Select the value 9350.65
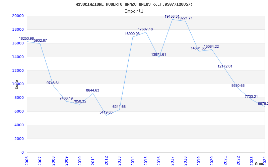Image resolution: width=268 pixels, height=167 pixels. click(238, 86)
